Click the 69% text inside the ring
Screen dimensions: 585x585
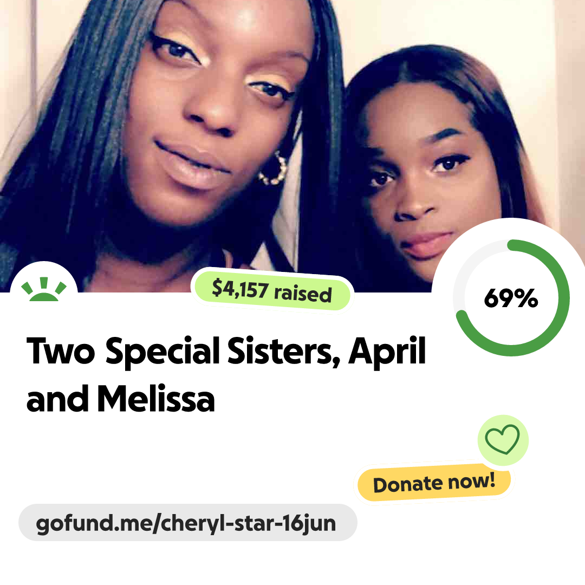(511, 298)
